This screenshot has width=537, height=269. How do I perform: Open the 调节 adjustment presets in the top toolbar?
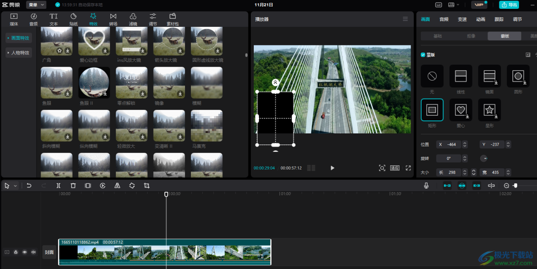point(153,19)
